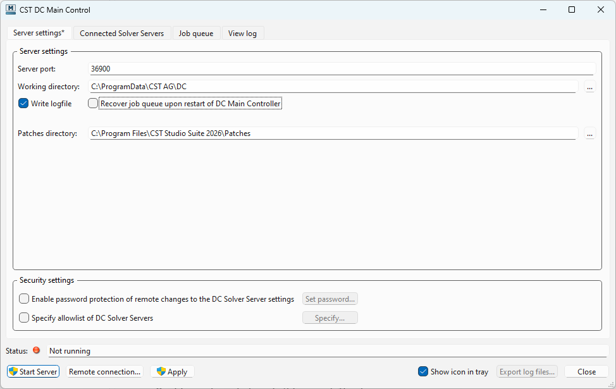616x389 pixels.
Task: Click the red status indicator icon
Action: point(36,350)
